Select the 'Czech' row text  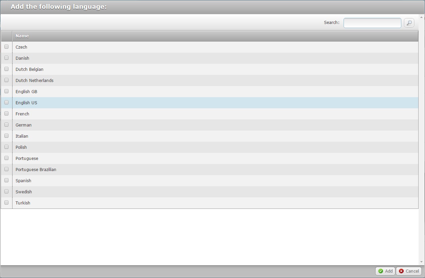click(x=21, y=47)
